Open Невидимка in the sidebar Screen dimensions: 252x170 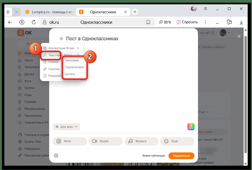32,149
